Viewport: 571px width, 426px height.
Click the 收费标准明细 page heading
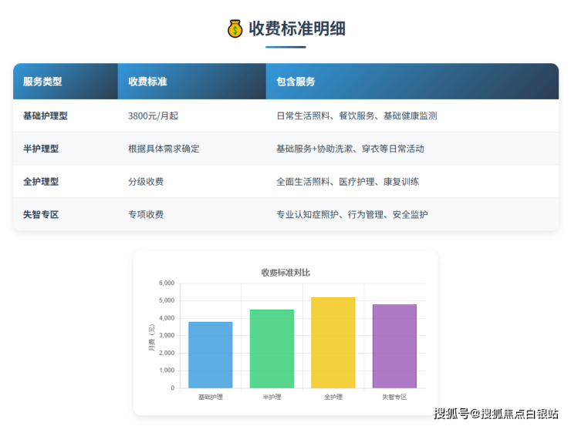296,29
